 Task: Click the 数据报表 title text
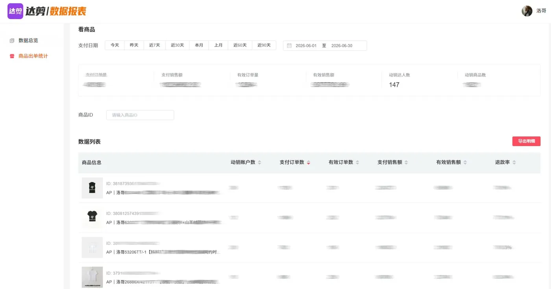[x=68, y=11]
